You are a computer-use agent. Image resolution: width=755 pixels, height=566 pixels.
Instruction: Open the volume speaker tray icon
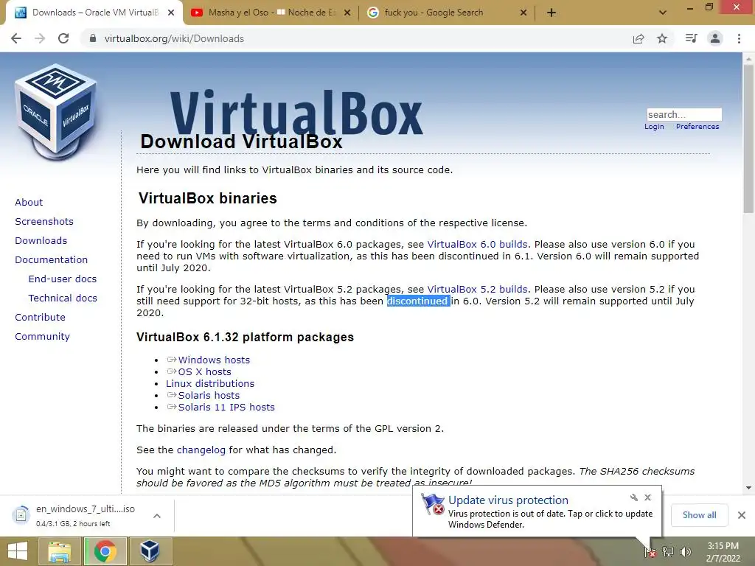[685, 552]
